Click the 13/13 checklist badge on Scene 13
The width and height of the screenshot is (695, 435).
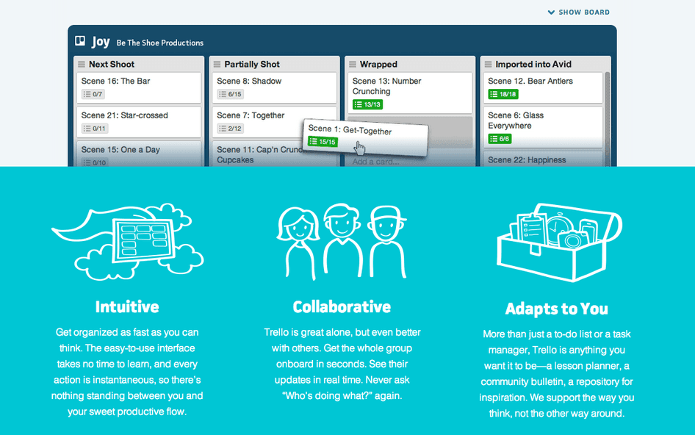pyautogui.click(x=367, y=104)
